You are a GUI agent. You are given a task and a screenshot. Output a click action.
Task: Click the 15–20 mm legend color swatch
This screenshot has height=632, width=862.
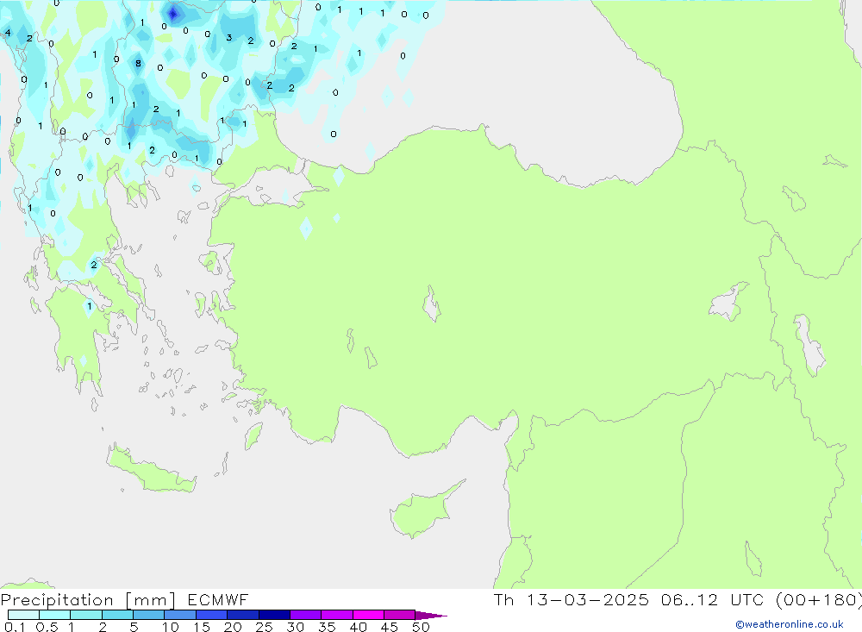coord(211,615)
